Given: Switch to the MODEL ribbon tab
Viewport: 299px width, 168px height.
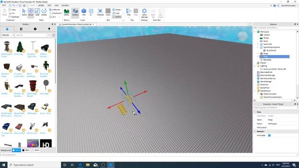Looking at the screenshot, I should 41,5.
